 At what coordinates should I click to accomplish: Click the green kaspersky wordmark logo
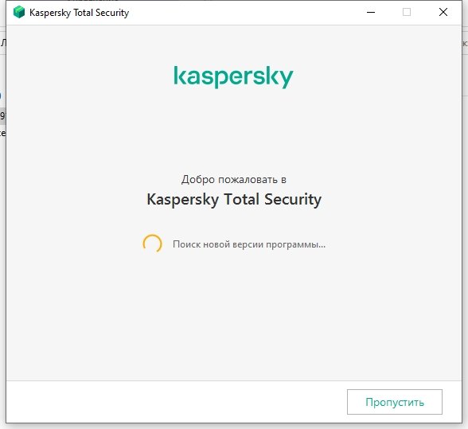pos(233,77)
